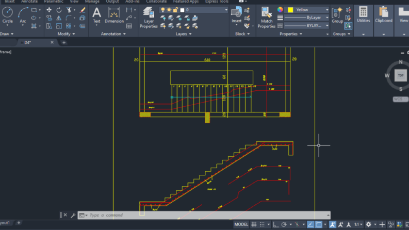The image size is (409, 230).
Task: Click the object color wheel icon
Action: tap(280, 10)
